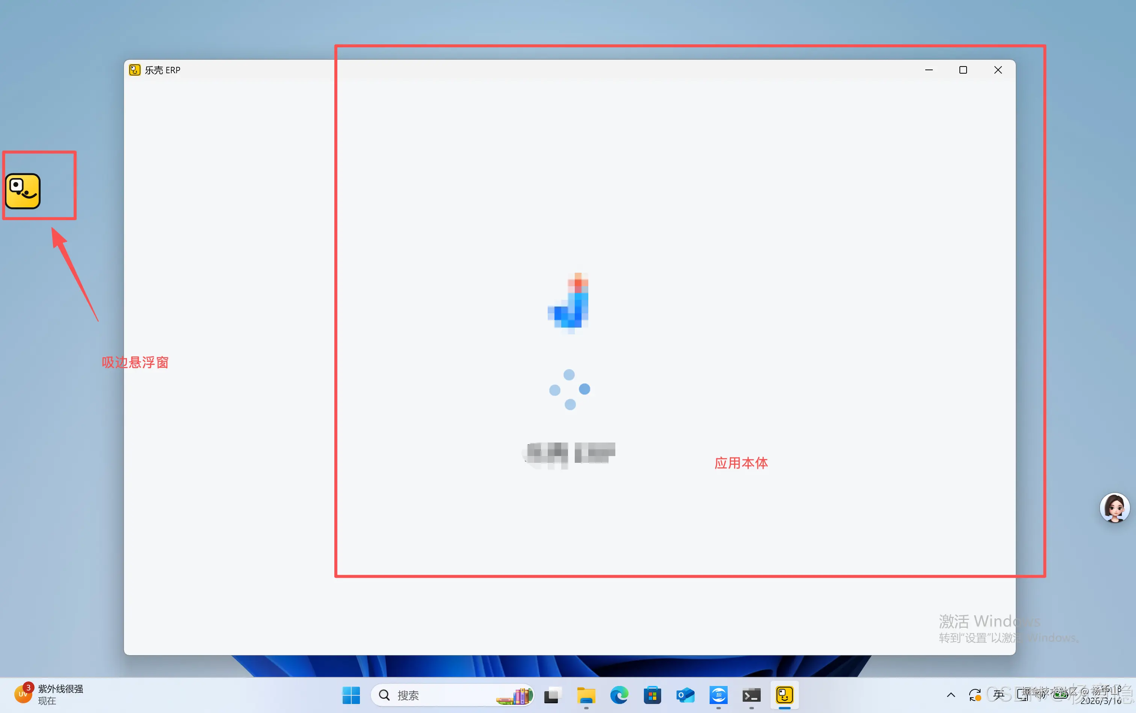Screen dimensions: 1136x713
Task: Open the Terminal app in taskbar
Action: 751,695
